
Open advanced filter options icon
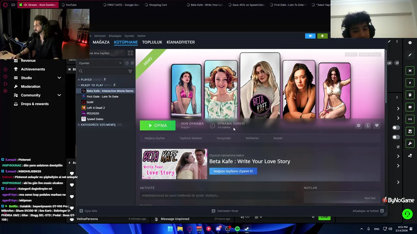click(130, 71)
